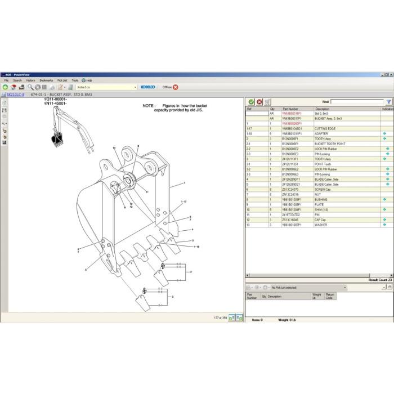This screenshot has height=394, width=394.
Task: Open the Pick List menu
Action: (x=62, y=80)
